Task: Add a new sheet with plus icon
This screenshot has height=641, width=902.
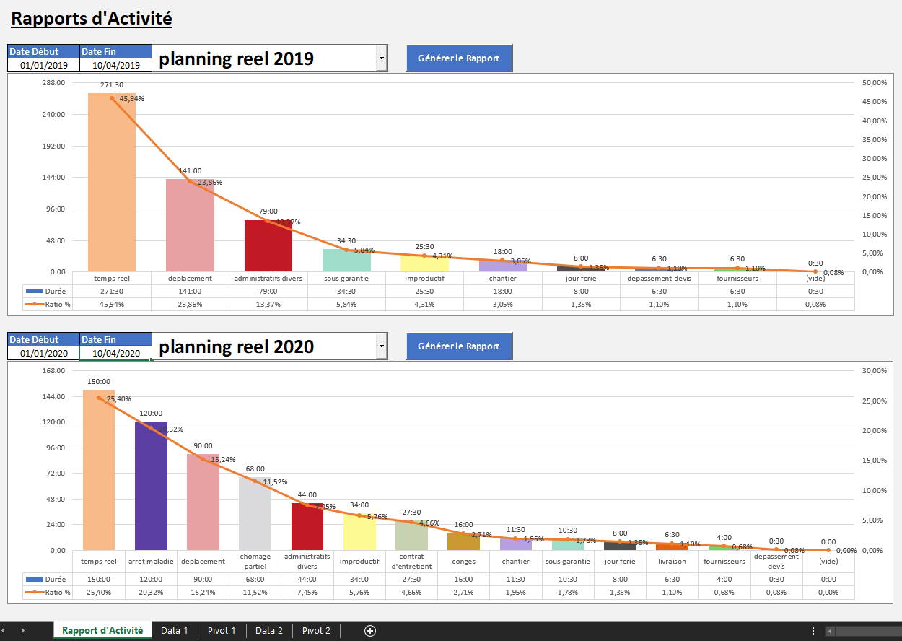Action: [370, 630]
